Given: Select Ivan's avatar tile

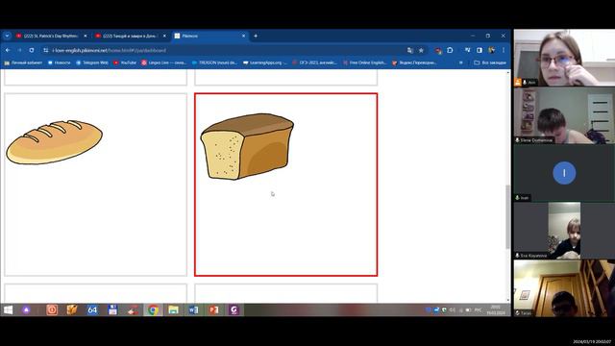Looking at the screenshot, I should 564,173.
